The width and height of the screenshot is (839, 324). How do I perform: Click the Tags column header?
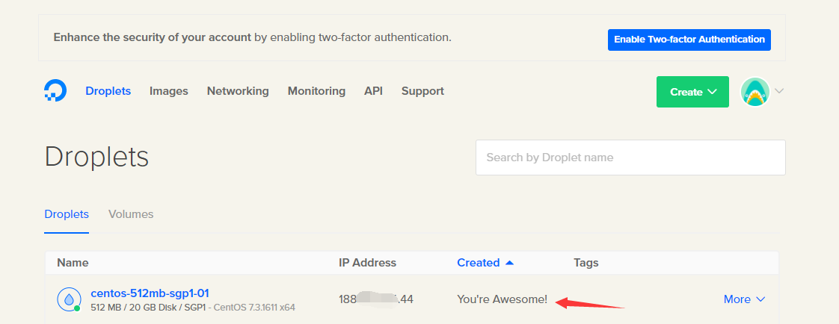point(586,263)
